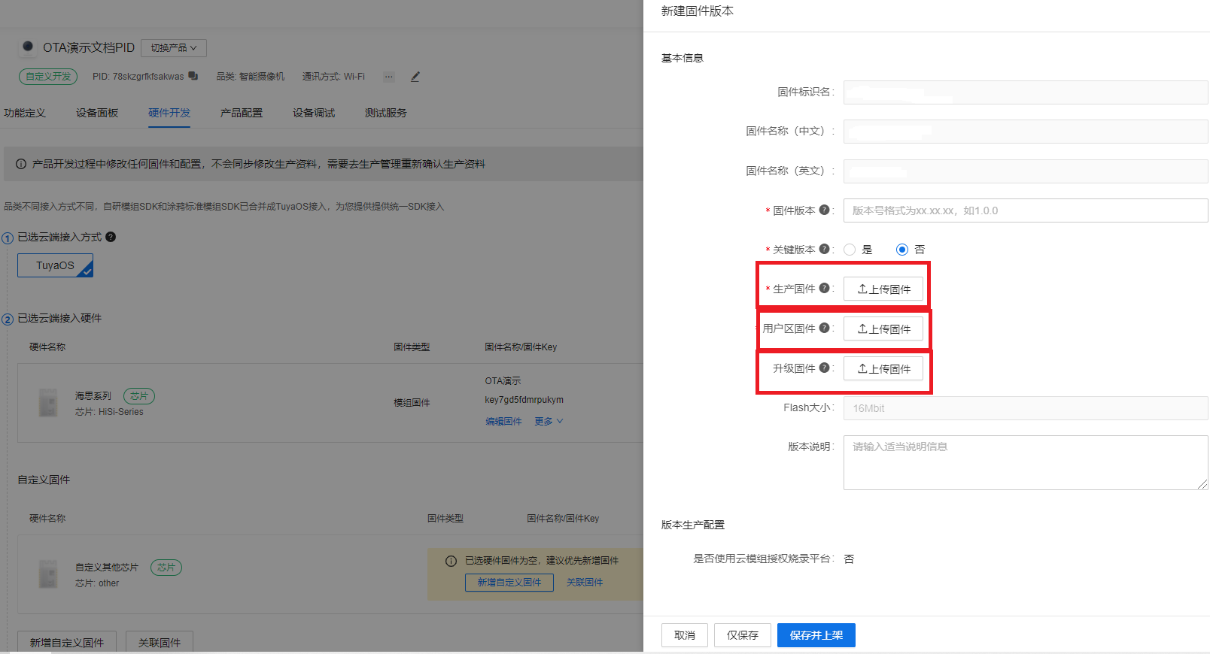
Task: Click the 芯片 tag beside 自定义其他芯片
Action: pos(166,568)
